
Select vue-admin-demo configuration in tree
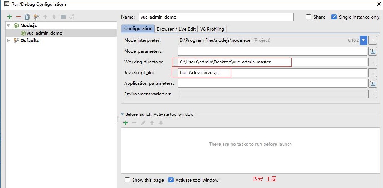pyautogui.click(x=44, y=33)
